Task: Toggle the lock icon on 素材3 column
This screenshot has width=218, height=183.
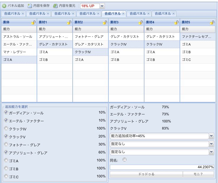Action: [x=141, y=22]
